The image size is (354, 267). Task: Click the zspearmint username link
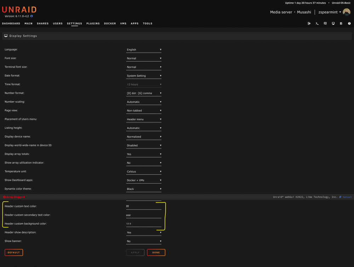coord(328,12)
